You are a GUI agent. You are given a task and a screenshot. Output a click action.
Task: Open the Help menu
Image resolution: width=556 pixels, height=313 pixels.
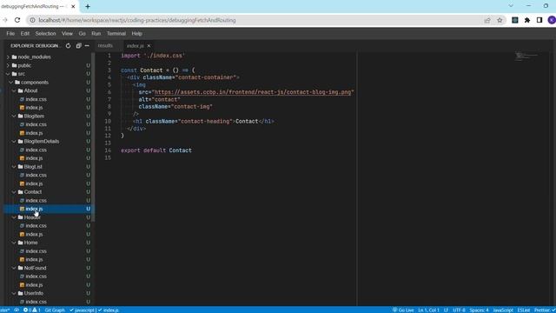(137, 34)
